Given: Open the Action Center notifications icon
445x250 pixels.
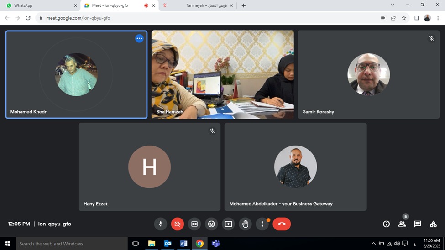Looking at the screenshot, I should (x=405, y=244).
